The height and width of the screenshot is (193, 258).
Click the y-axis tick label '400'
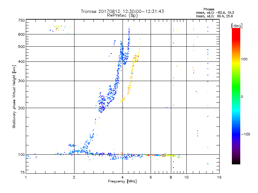(22, 62)
